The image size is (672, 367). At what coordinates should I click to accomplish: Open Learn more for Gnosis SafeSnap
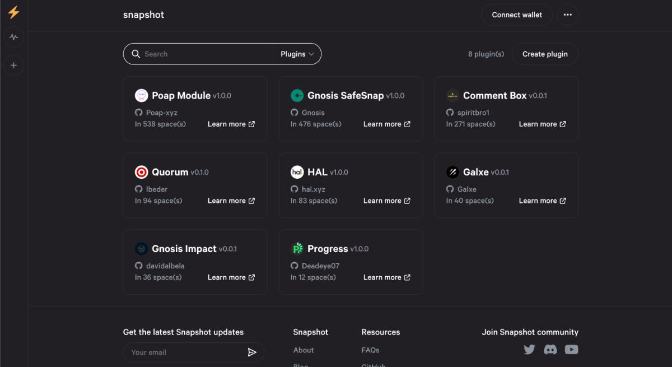[387, 124]
